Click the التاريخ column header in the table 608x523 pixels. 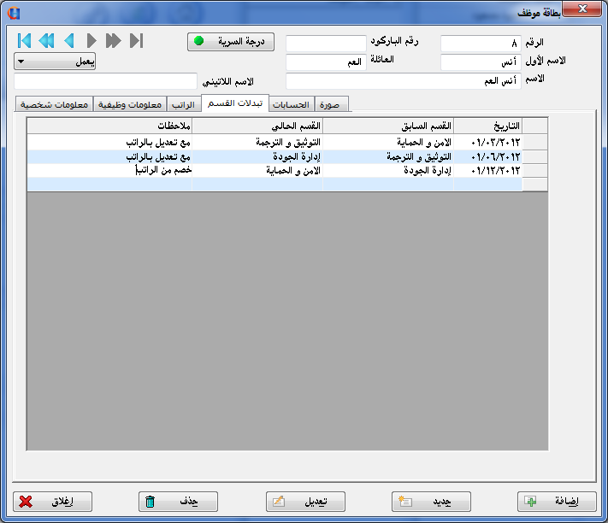click(487, 126)
